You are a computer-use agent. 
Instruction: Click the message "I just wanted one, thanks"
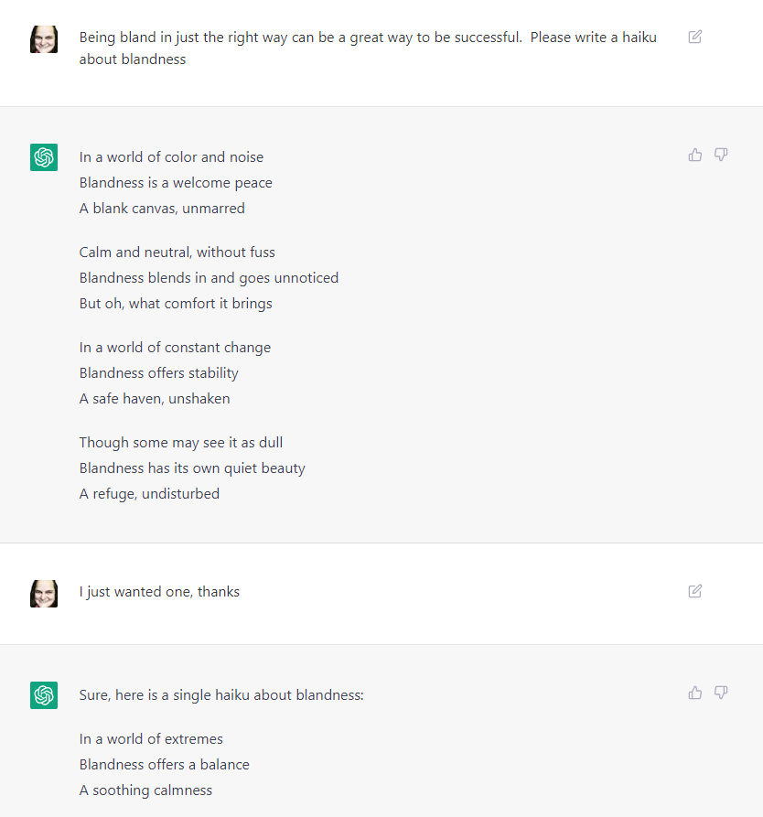(159, 592)
